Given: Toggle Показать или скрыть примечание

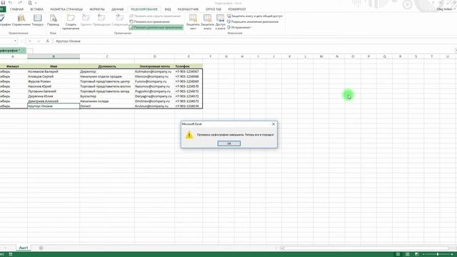Looking at the screenshot, I should click(x=156, y=16).
